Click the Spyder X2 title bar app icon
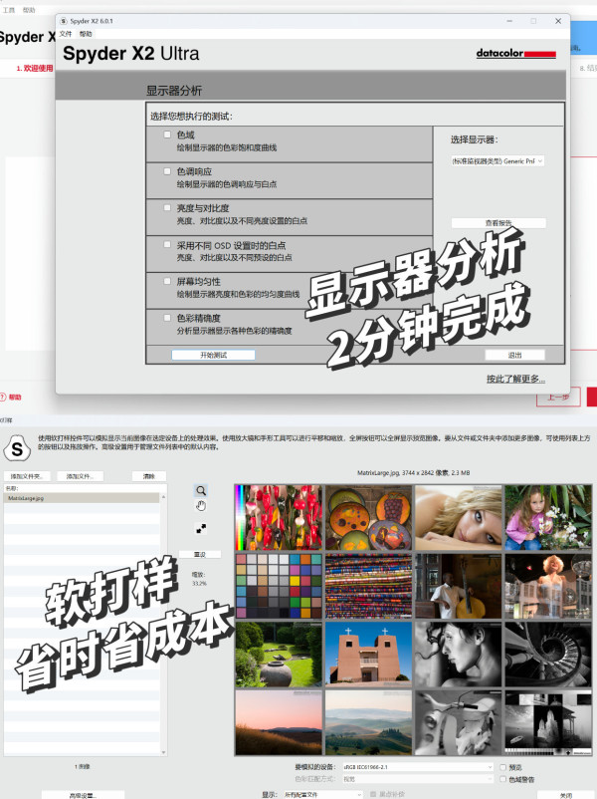 pyautogui.click(x=63, y=20)
